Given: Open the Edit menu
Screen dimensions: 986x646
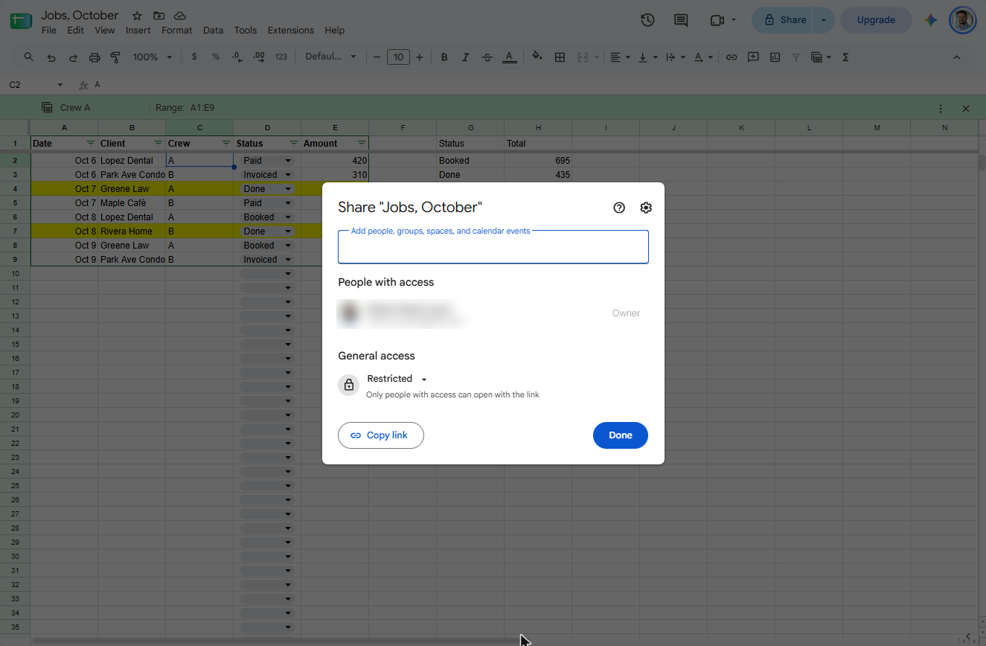Looking at the screenshot, I should pyautogui.click(x=75, y=31).
